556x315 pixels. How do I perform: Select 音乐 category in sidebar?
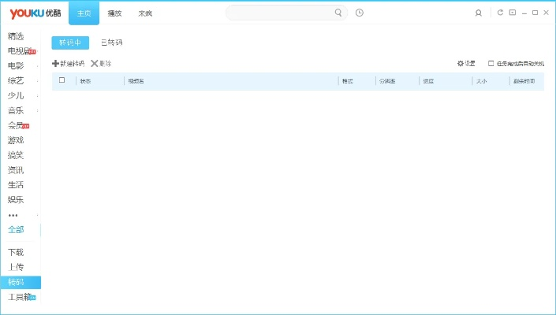pos(16,110)
